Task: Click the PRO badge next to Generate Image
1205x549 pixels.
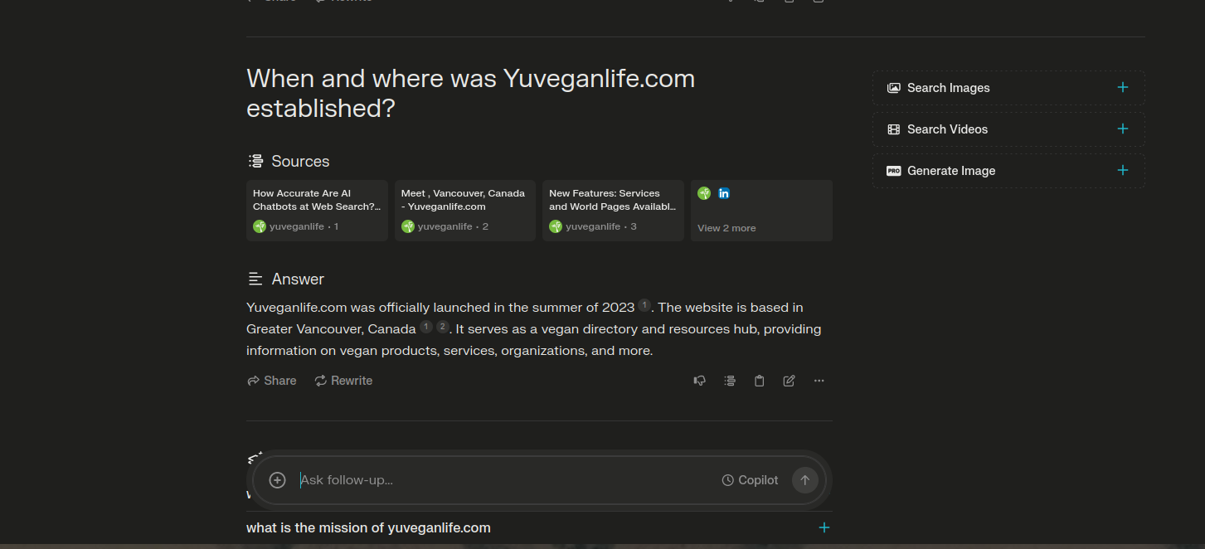Action: (893, 171)
